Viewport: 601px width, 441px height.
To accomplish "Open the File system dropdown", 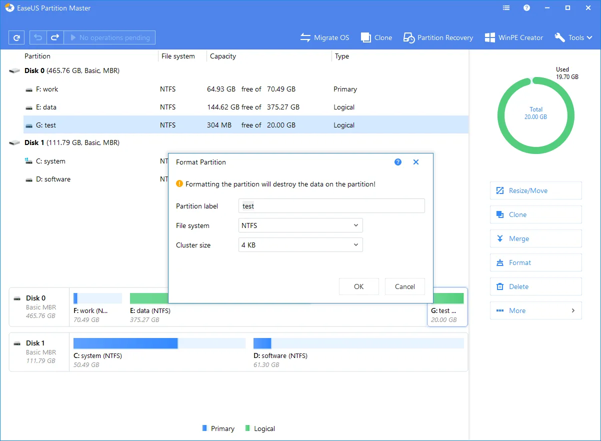I will pyautogui.click(x=300, y=225).
